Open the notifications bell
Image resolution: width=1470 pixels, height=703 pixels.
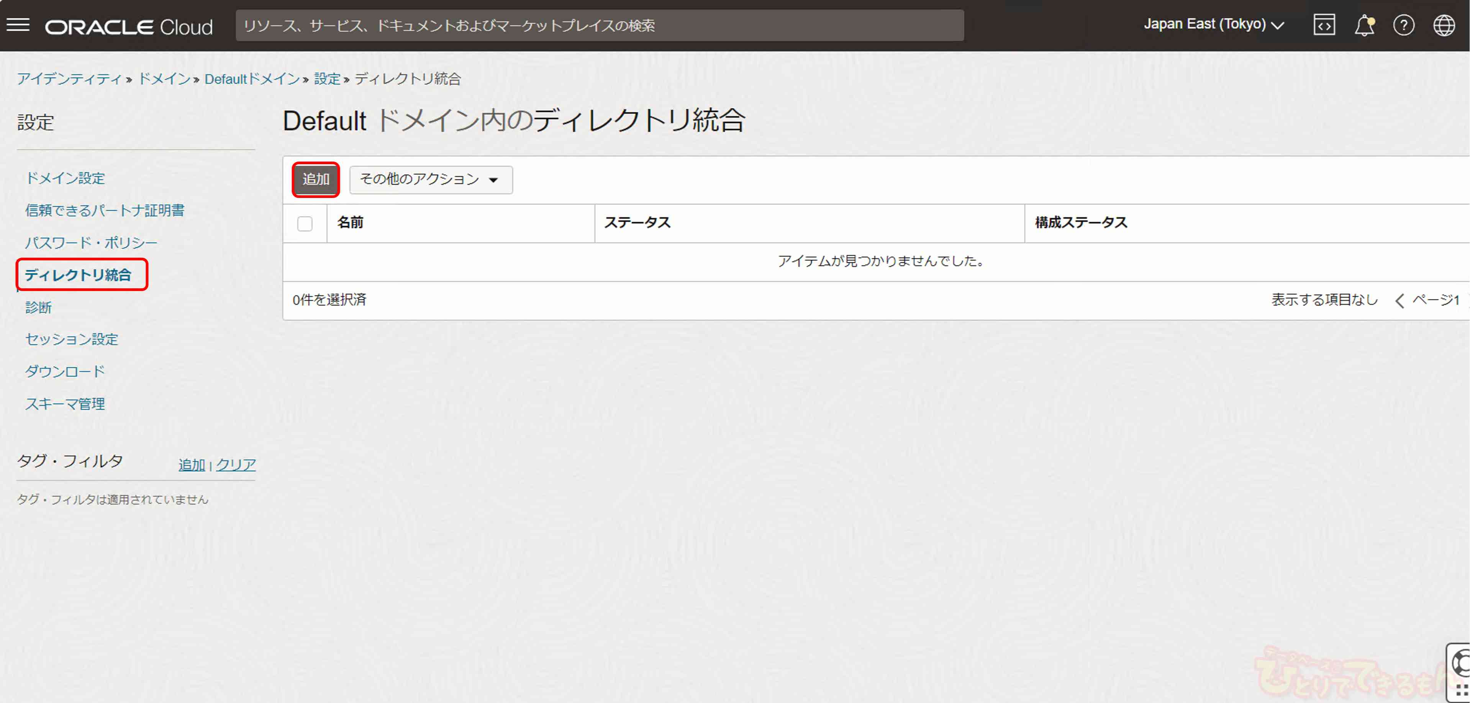click(1364, 26)
